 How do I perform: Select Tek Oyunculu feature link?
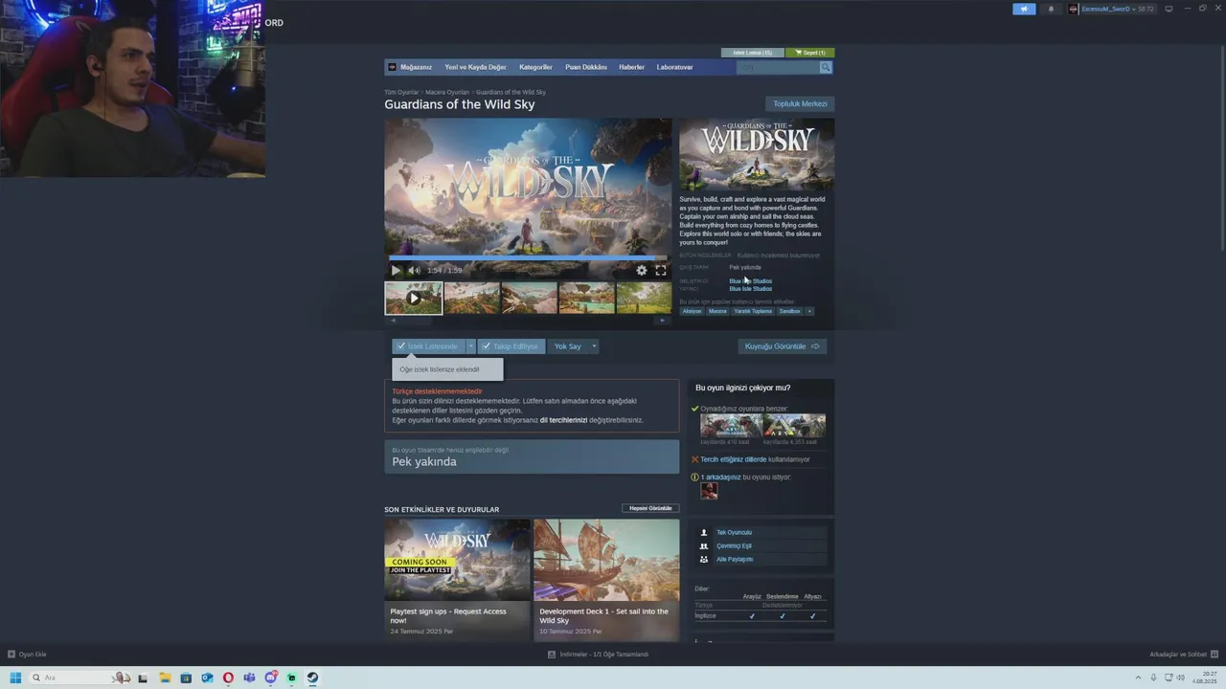click(x=734, y=532)
